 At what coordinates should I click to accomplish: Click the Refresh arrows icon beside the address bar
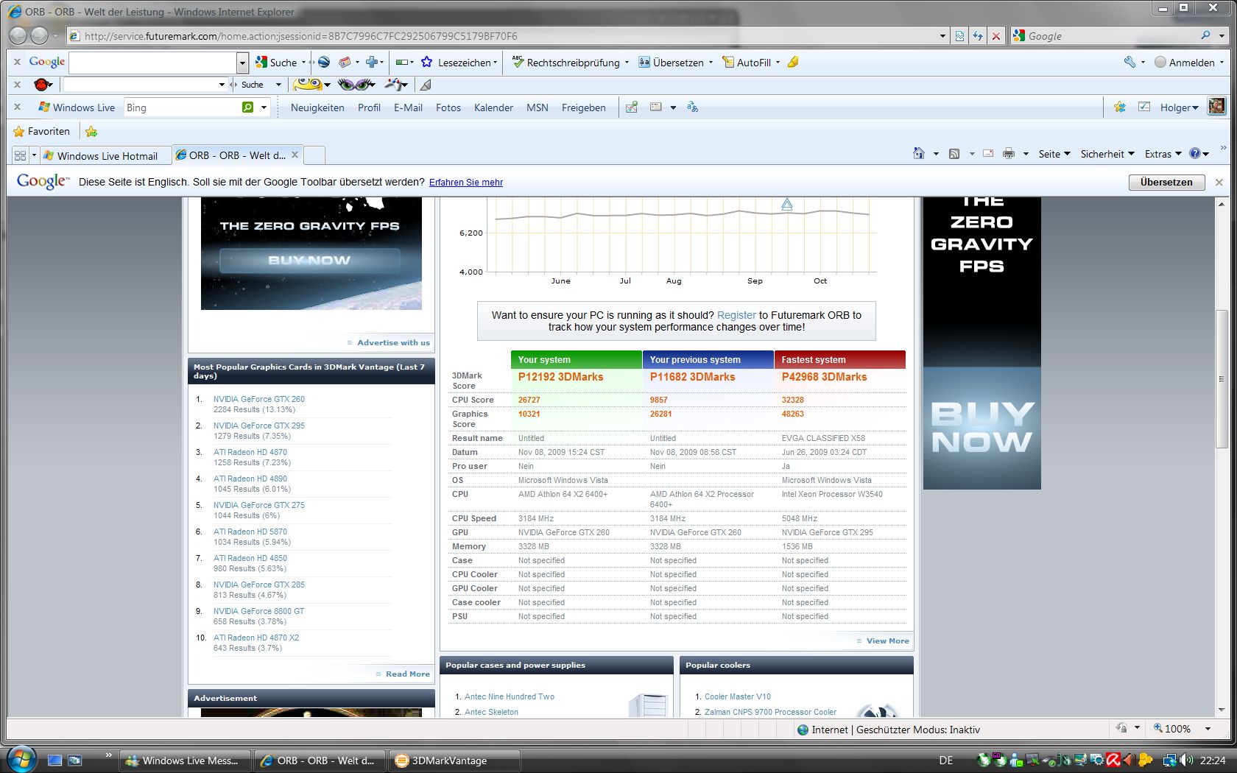coord(978,36)
